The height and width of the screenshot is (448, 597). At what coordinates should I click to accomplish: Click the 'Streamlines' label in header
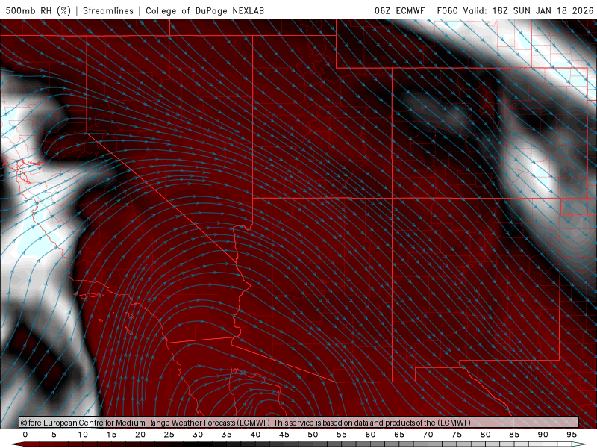click(108, 10)
